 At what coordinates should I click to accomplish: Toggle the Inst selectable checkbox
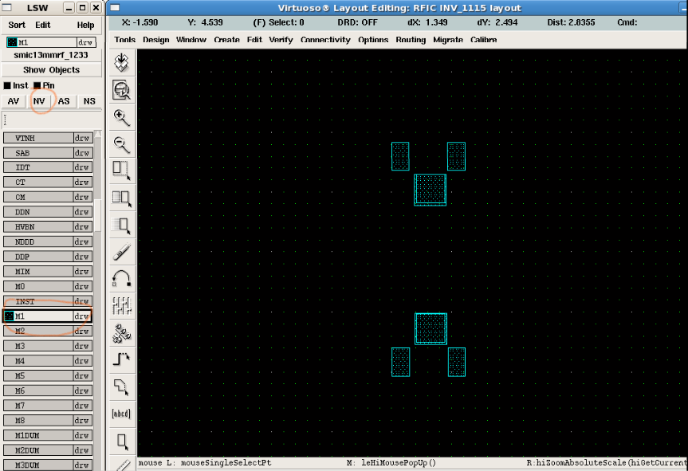coord(7,85)
